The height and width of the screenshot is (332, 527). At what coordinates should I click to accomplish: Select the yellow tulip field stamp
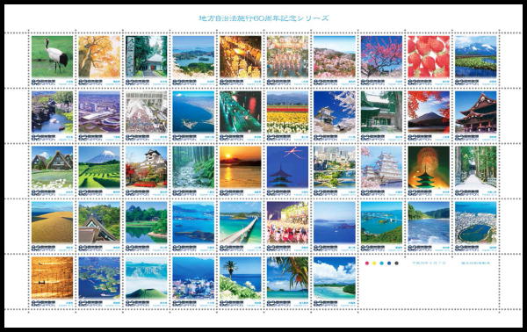pyautogui.click(x=287, y=116)
